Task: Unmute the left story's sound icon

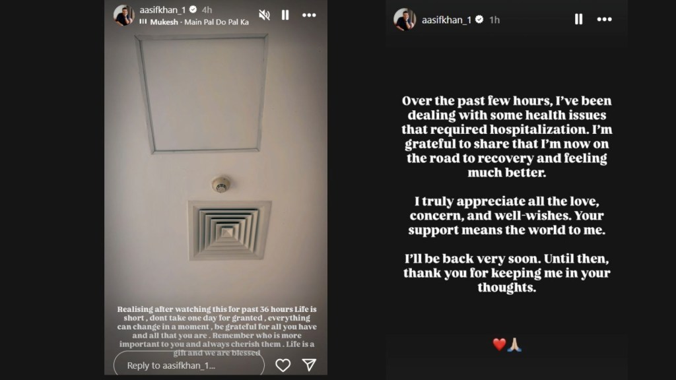Action: pos(264,15)
